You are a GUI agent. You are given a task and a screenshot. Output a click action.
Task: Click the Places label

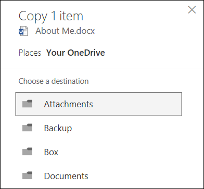point(30,53)
